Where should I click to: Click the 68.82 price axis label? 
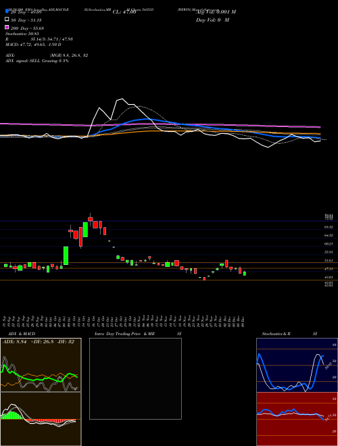pyautogui.click(x=329, y=227)
